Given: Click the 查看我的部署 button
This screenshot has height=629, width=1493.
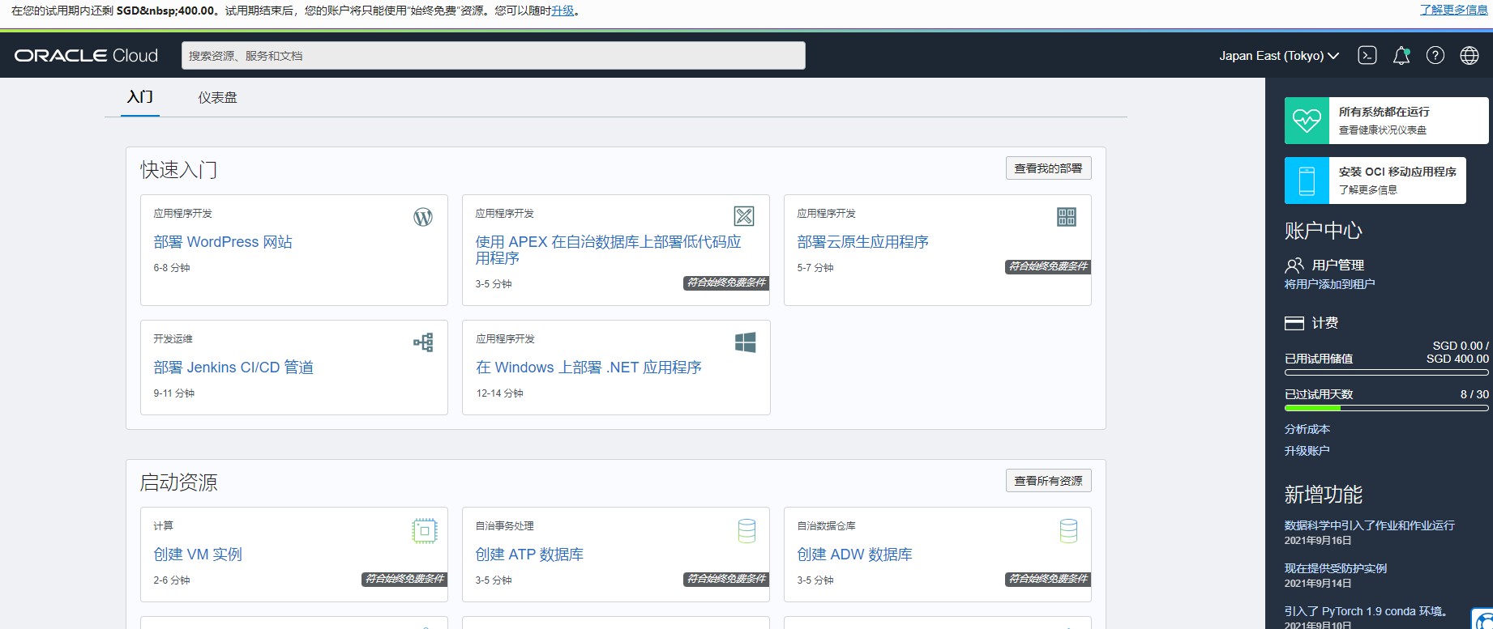Looking at the screenshot, I should click(1049, 168).
